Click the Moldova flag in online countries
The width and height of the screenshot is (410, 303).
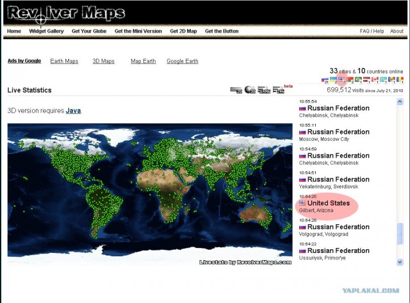click(391, 79)
